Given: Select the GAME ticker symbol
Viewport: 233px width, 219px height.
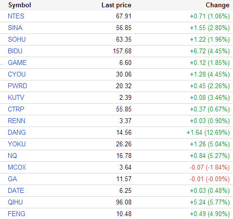Looking at the screenshot, I should 17,63.
